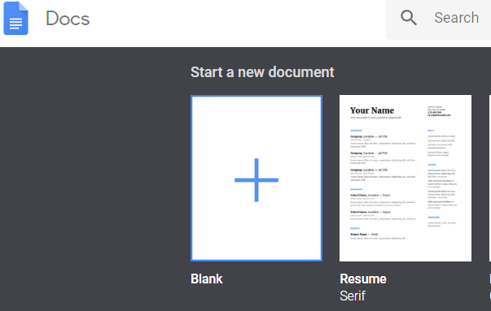Click the Projects section in resume preview
The height and width of the screenshot is (311, 491).
tap(378, 234)
